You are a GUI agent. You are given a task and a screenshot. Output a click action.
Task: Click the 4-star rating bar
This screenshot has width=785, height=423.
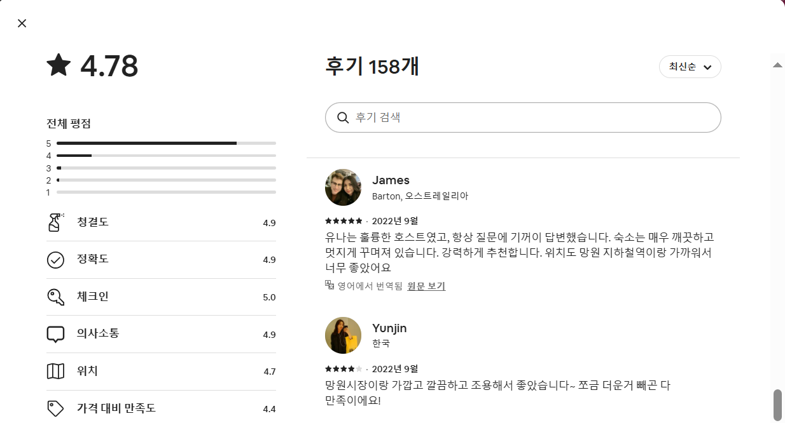click(166, 156)
